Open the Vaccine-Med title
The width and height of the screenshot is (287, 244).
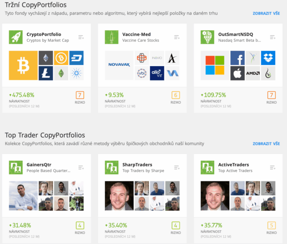tap(136, 34)
